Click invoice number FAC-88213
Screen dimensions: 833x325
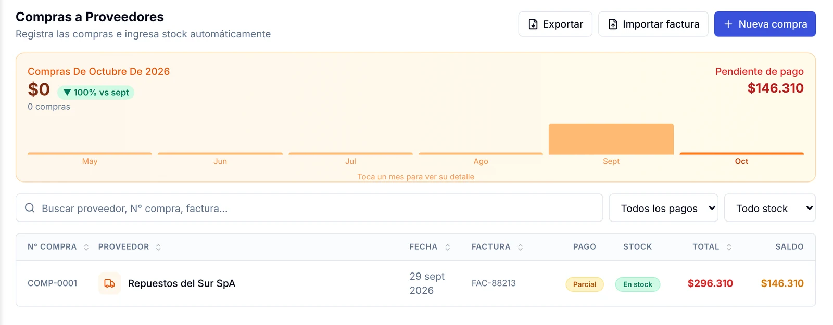(x=494, y=283)
